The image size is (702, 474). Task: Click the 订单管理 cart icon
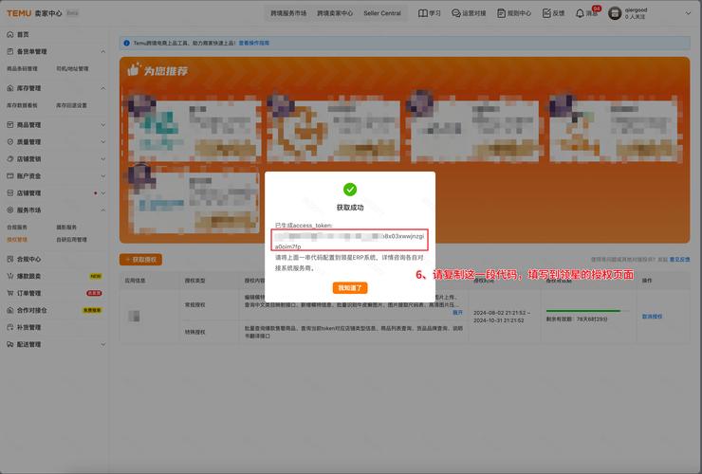pyautogui.click(x=9, y=293)
